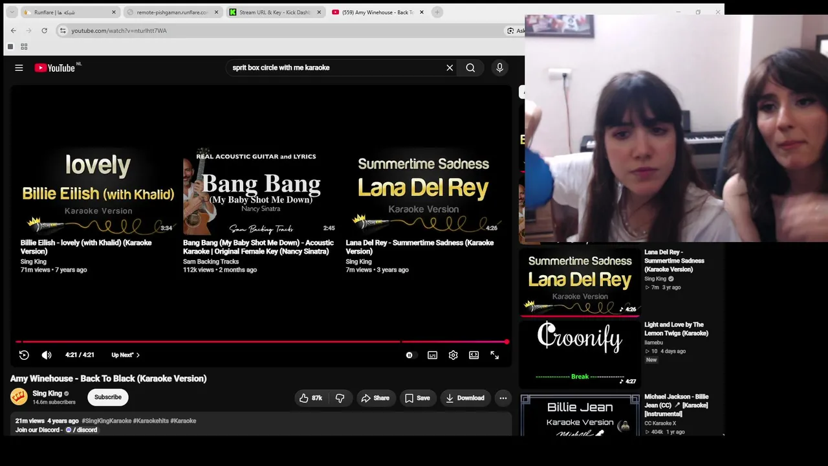Play Summertime Sadness end-screen thumbnail

point(423,190)
